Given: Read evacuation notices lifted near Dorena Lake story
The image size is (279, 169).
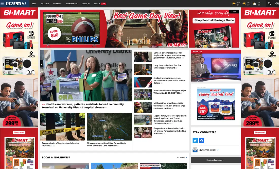Looking at the screenshot, I should click(107, 144).
